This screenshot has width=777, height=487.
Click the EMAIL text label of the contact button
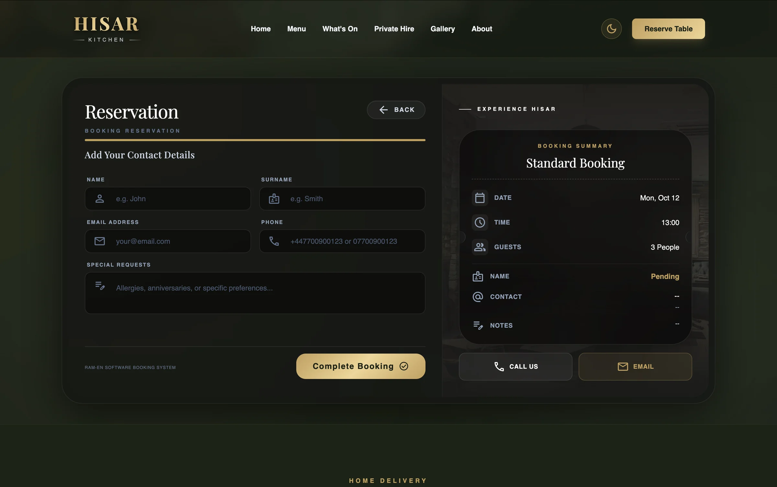(x=643, y=366)
